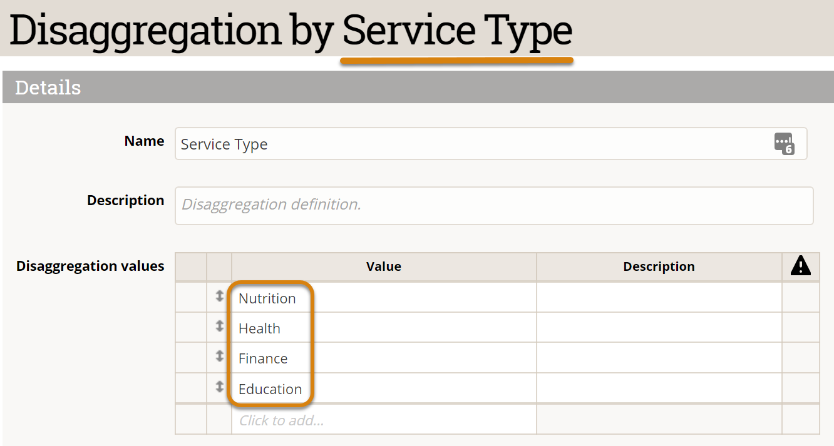Click the 'Click to add...' row
Viewport: 834px width, 446px height.
coord(383,420)
